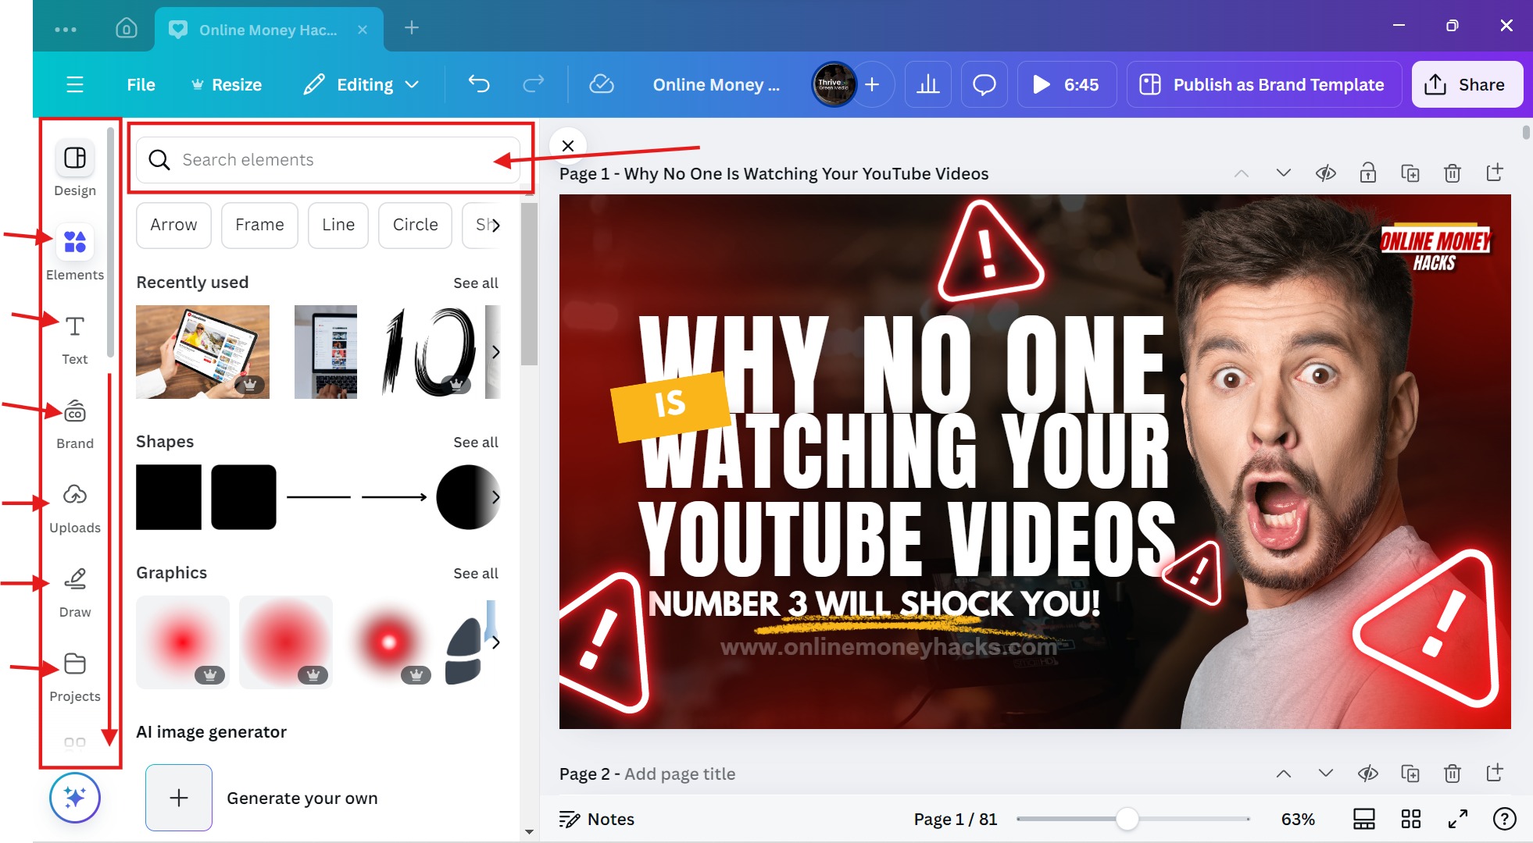Toggle the lock on Page 1

point(1367,173)
